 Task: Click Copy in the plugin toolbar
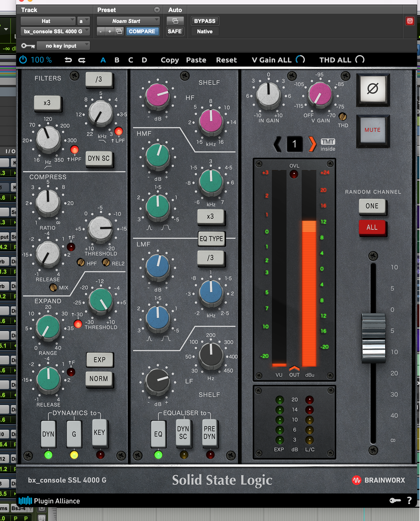170,60
